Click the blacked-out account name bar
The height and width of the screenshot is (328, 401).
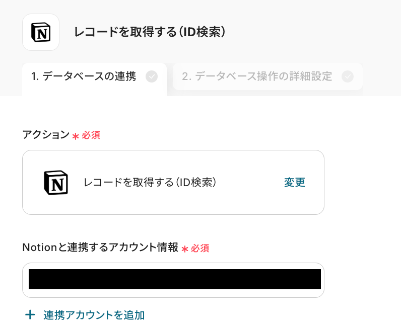174,279
